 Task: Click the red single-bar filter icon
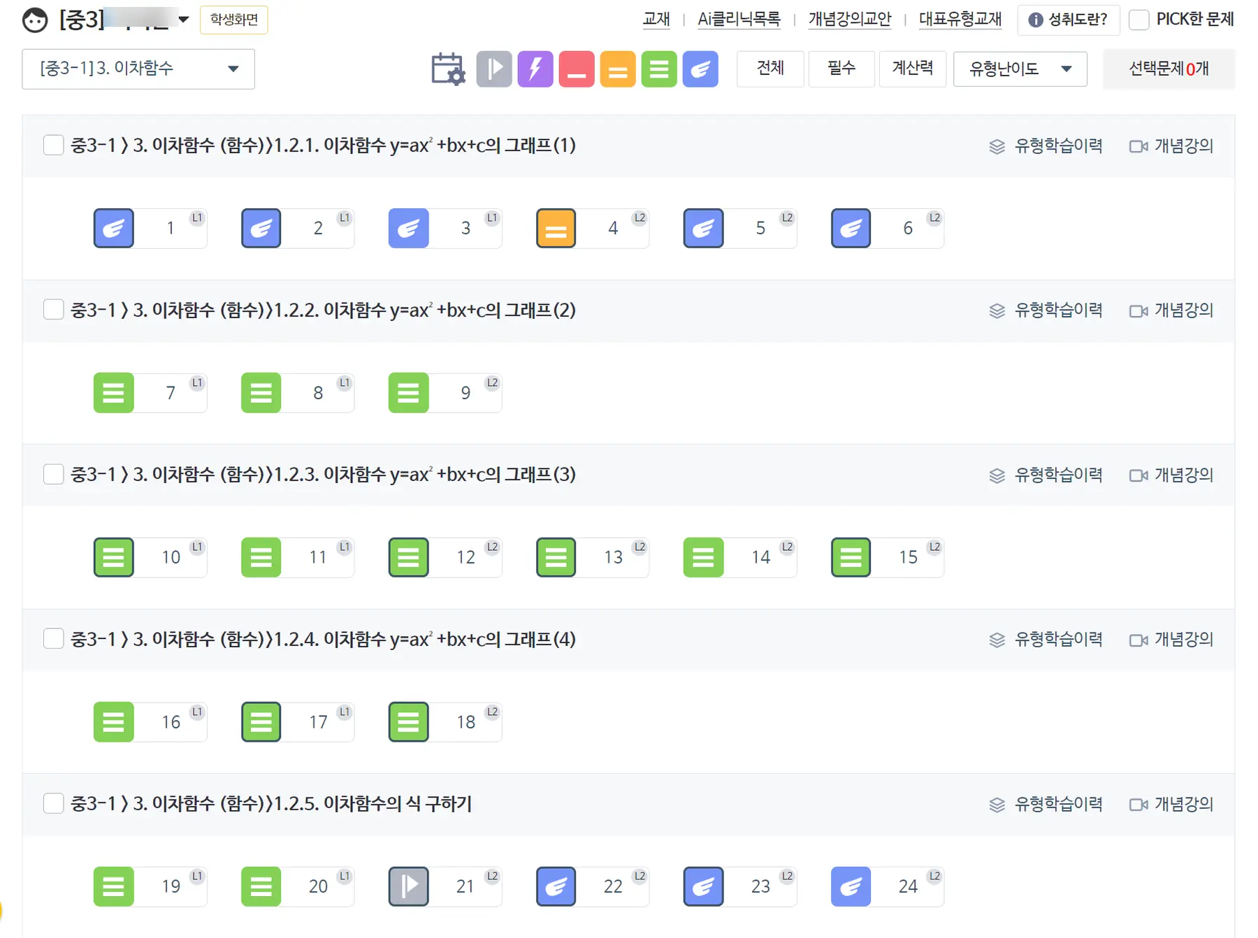577,69
